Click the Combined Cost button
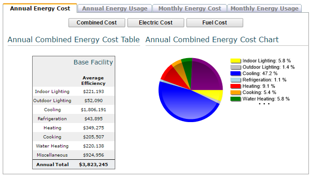Image resolution: width=313 pixels, height=177 pixels. 97,23
